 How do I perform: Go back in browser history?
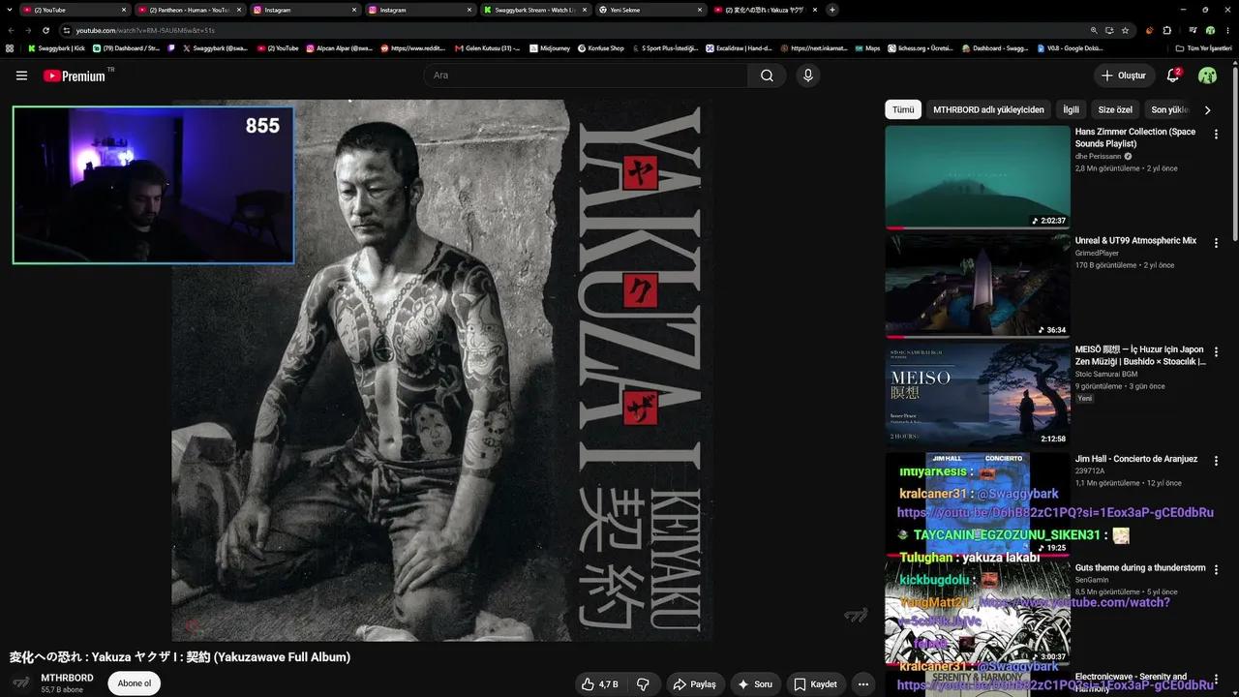tap(13, 30)
